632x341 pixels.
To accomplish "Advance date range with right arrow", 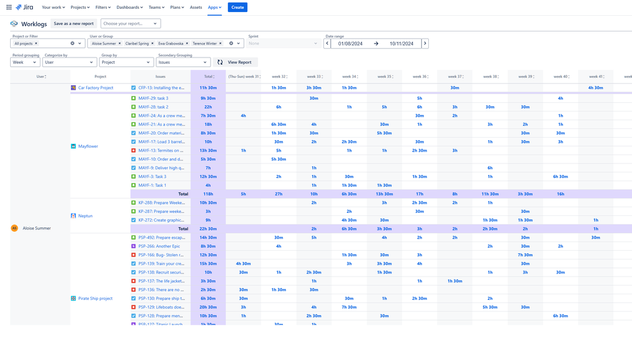I will click(x=425, y=44).
